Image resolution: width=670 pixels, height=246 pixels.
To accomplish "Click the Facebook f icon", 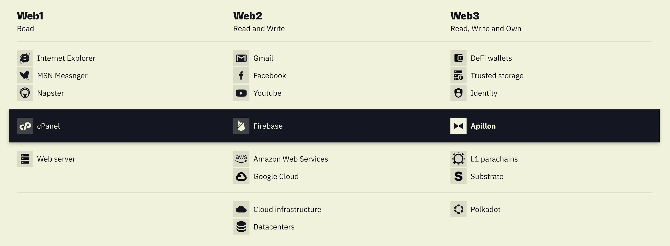I will [241, 75].
